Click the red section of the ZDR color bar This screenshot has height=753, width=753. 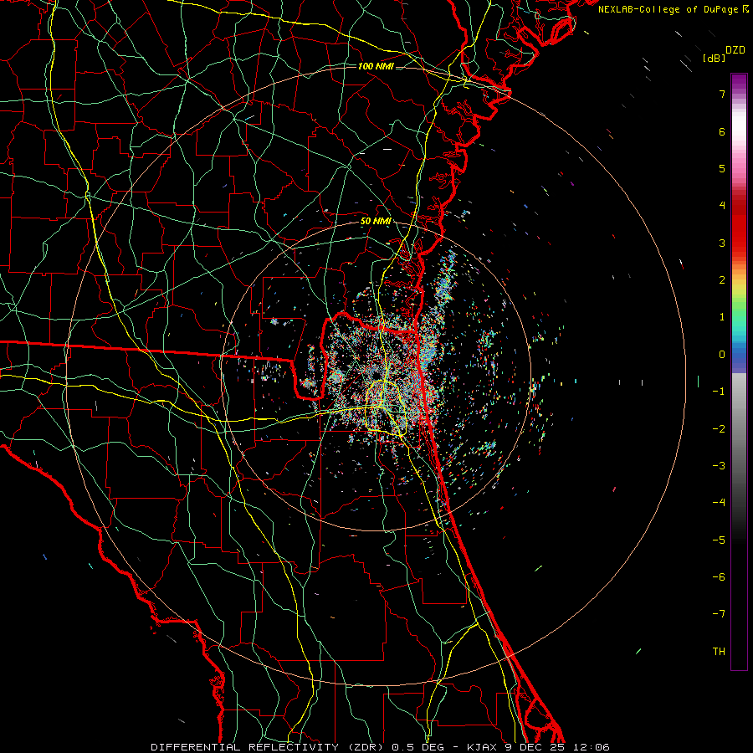tap(739, 226)
